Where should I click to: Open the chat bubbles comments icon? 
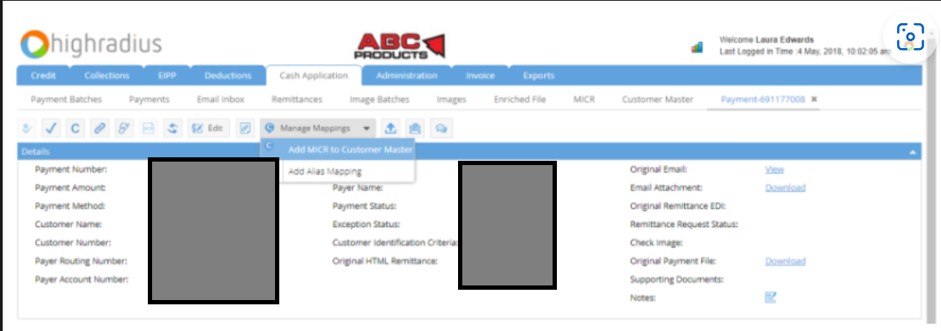(x=441, y=128)
